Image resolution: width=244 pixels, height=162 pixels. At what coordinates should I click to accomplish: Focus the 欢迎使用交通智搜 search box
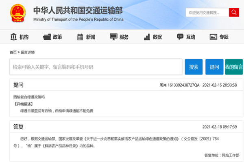[207, 13]
